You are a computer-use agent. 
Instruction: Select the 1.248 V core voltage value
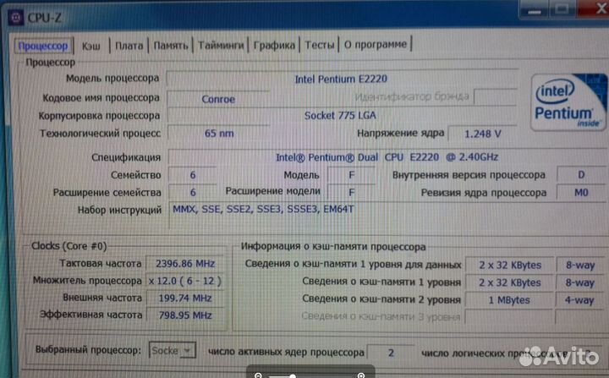point(482,134)
